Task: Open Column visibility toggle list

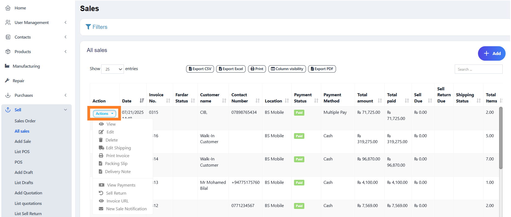Action: pyautogui.click(x=287, y=69)
